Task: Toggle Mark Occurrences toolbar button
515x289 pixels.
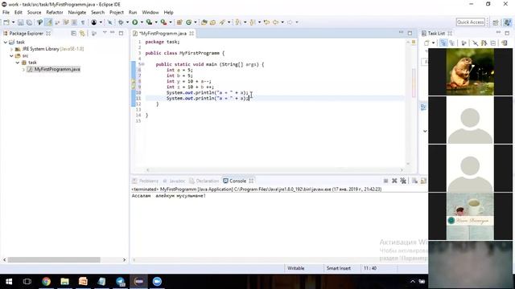Action: pos(48,22)
